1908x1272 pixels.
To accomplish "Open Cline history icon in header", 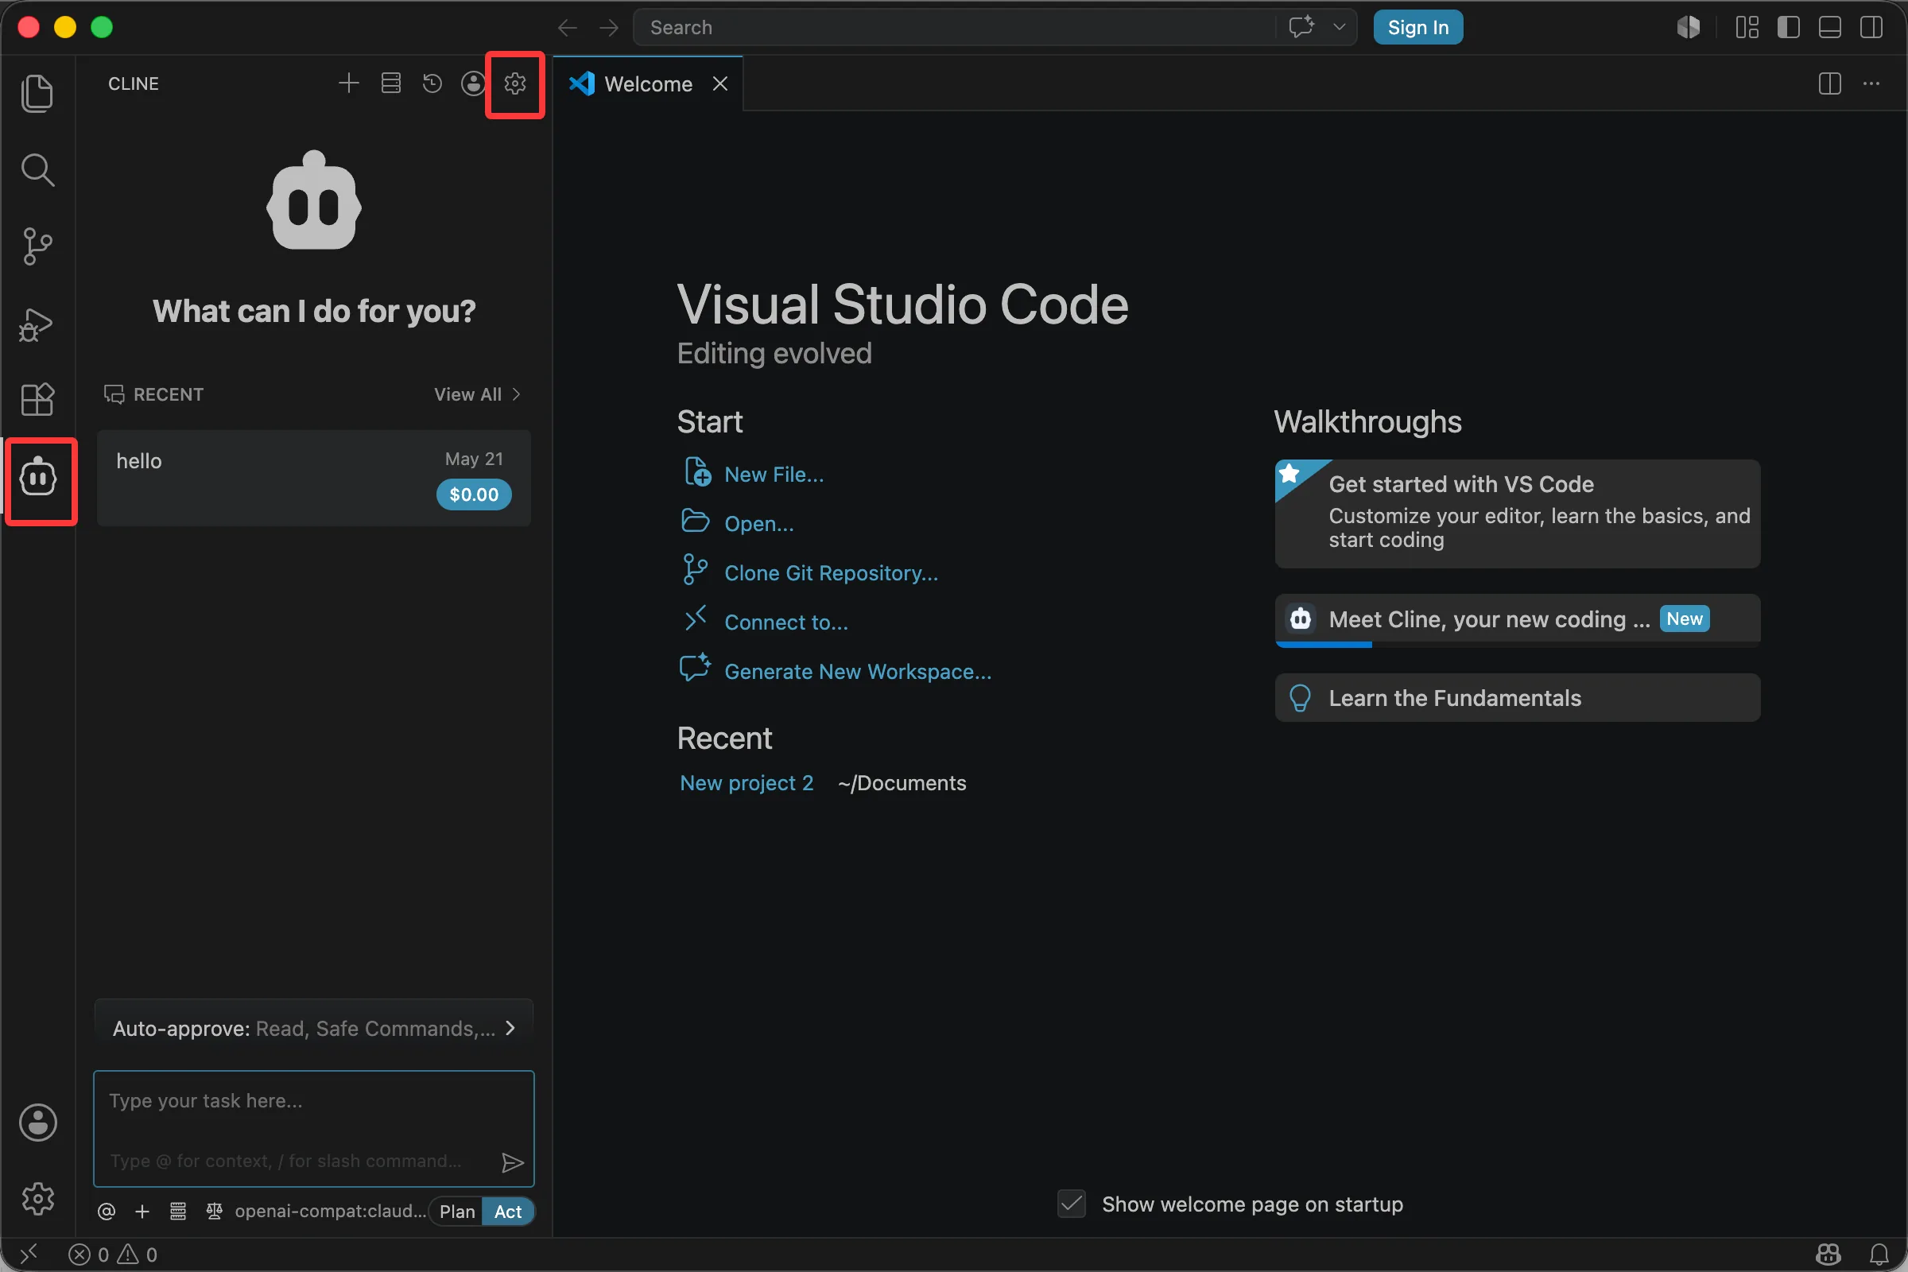I will pyautogui.click(x=432, y=83).
